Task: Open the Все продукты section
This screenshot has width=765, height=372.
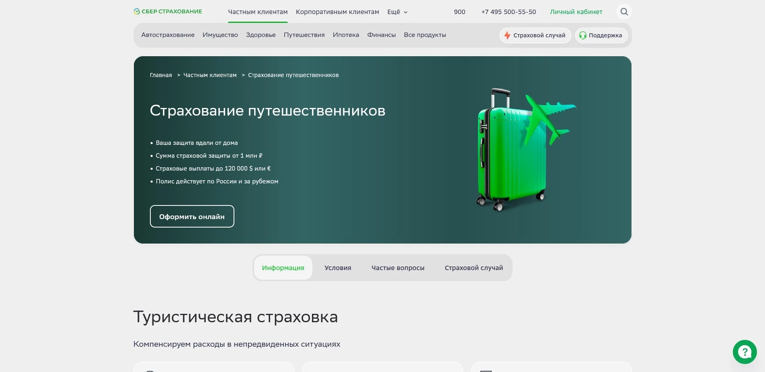Action: 425,35
